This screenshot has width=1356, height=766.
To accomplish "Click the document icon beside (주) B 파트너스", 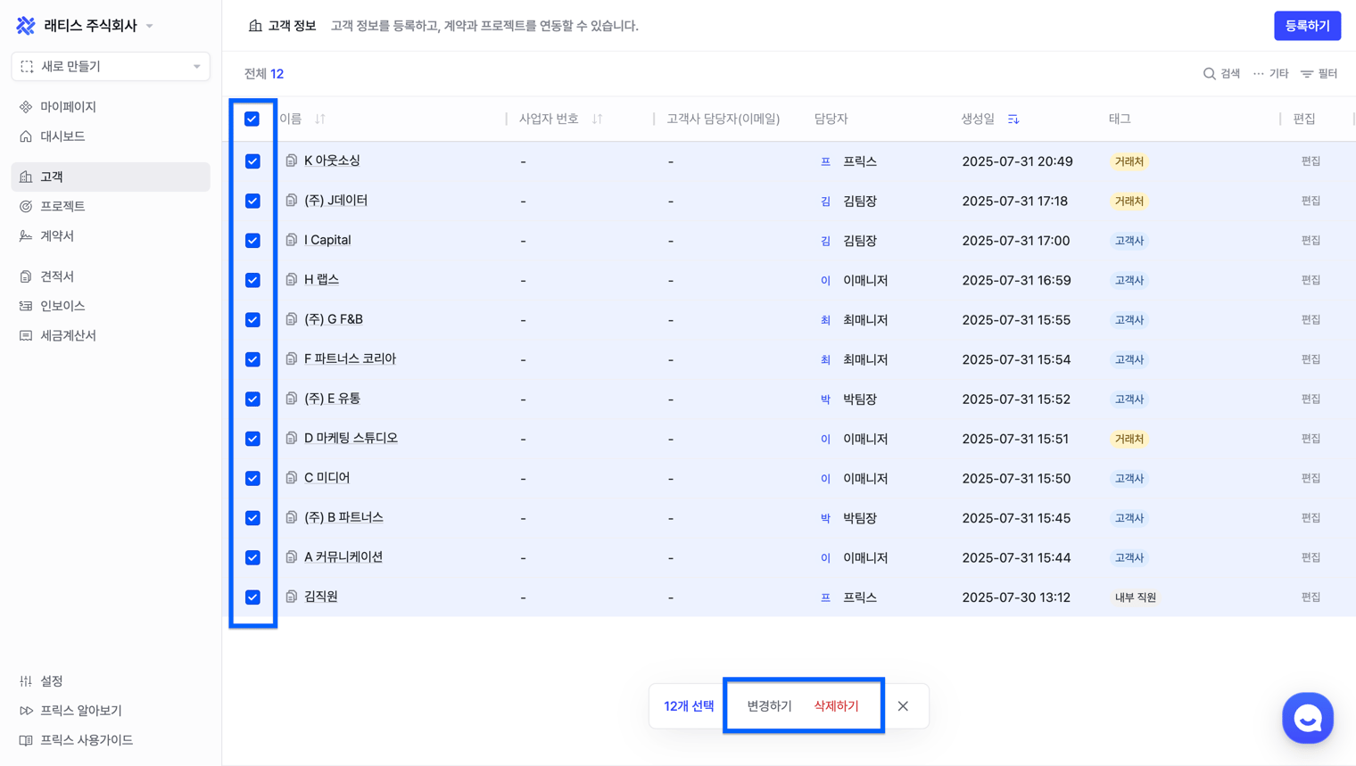I will coord(291,517).
